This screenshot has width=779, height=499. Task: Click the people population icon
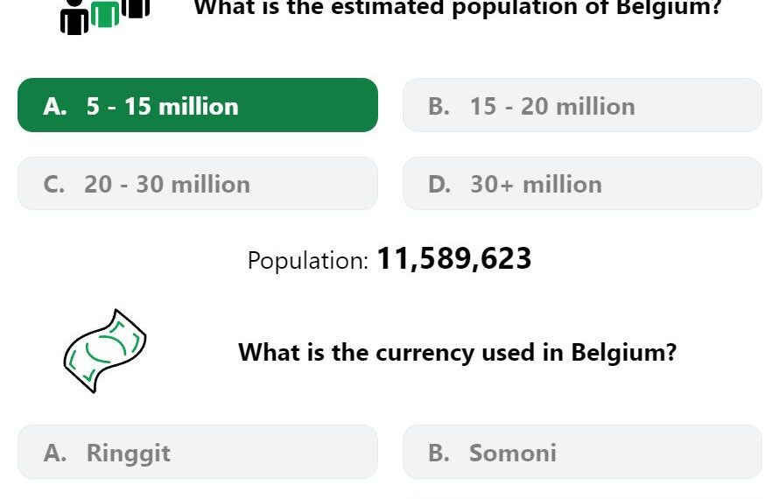105,17
